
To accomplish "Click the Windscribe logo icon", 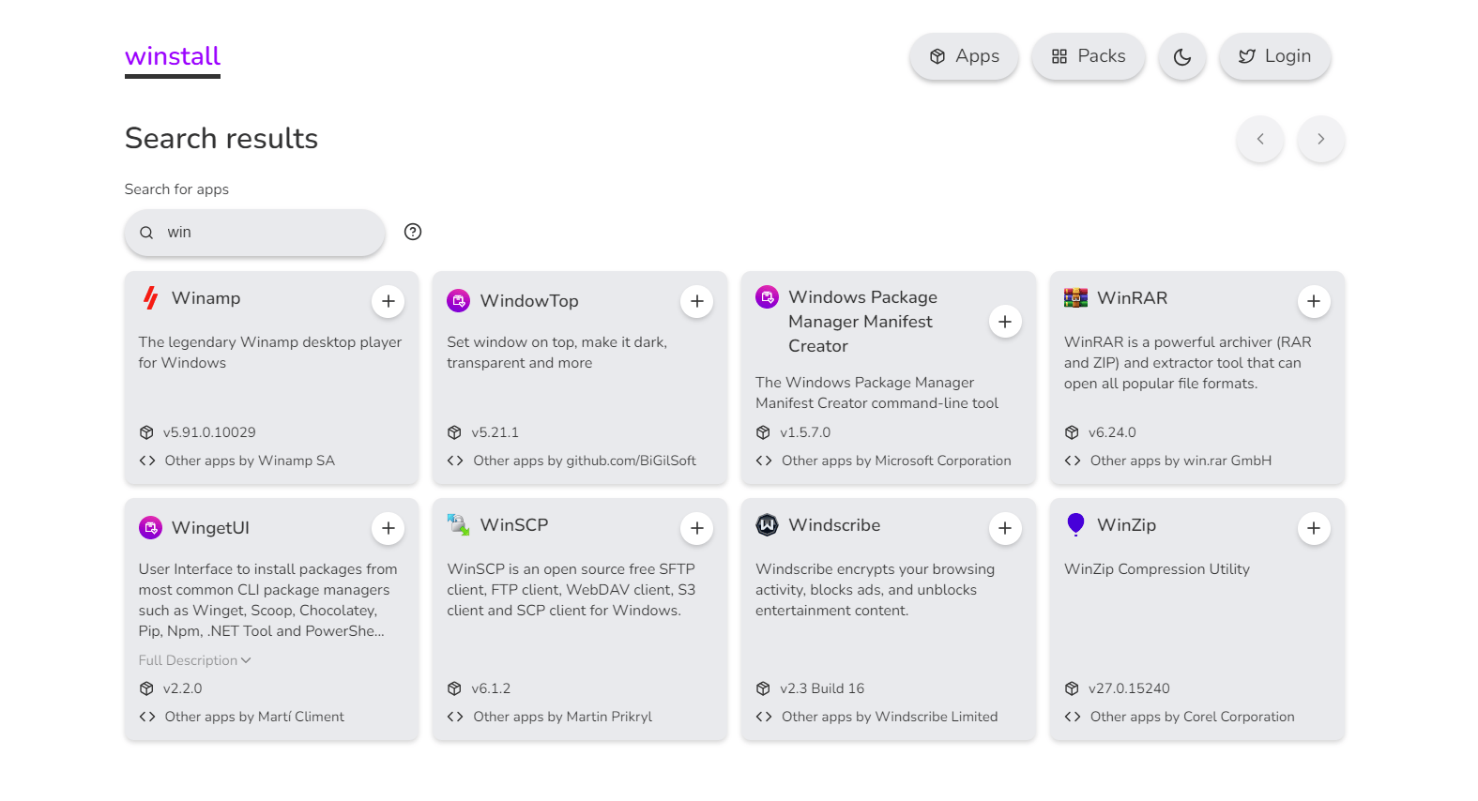I will pos(767,525).
